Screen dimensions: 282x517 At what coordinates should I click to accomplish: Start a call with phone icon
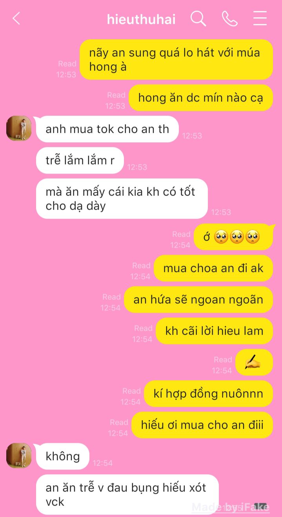[229, 18]
